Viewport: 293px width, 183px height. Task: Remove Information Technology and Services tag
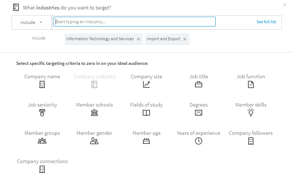(x=138, y=39)
